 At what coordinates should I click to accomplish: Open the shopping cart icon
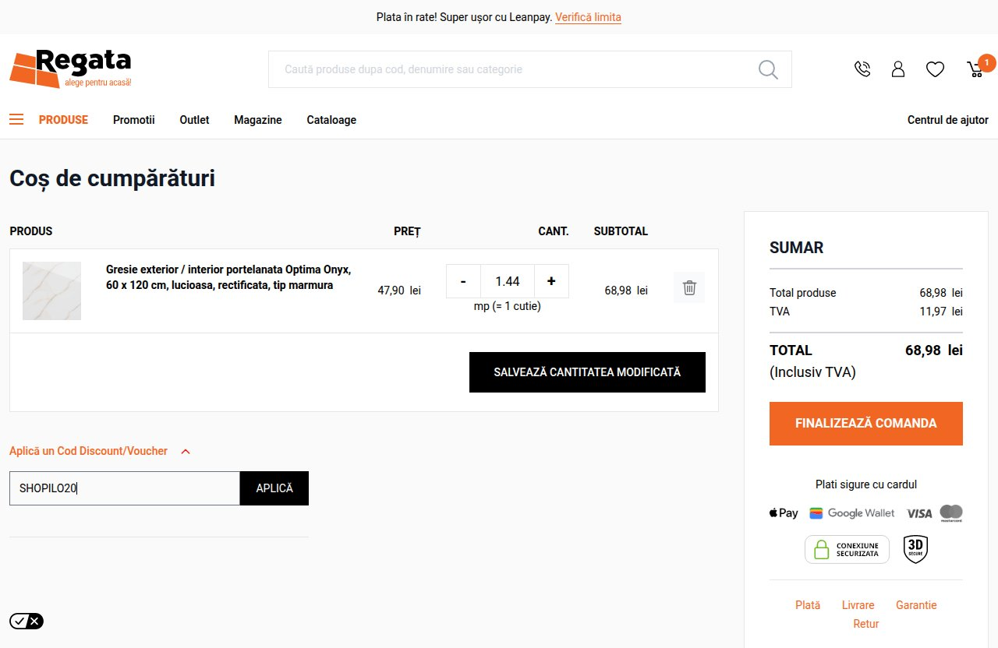[x=975, y=69]
